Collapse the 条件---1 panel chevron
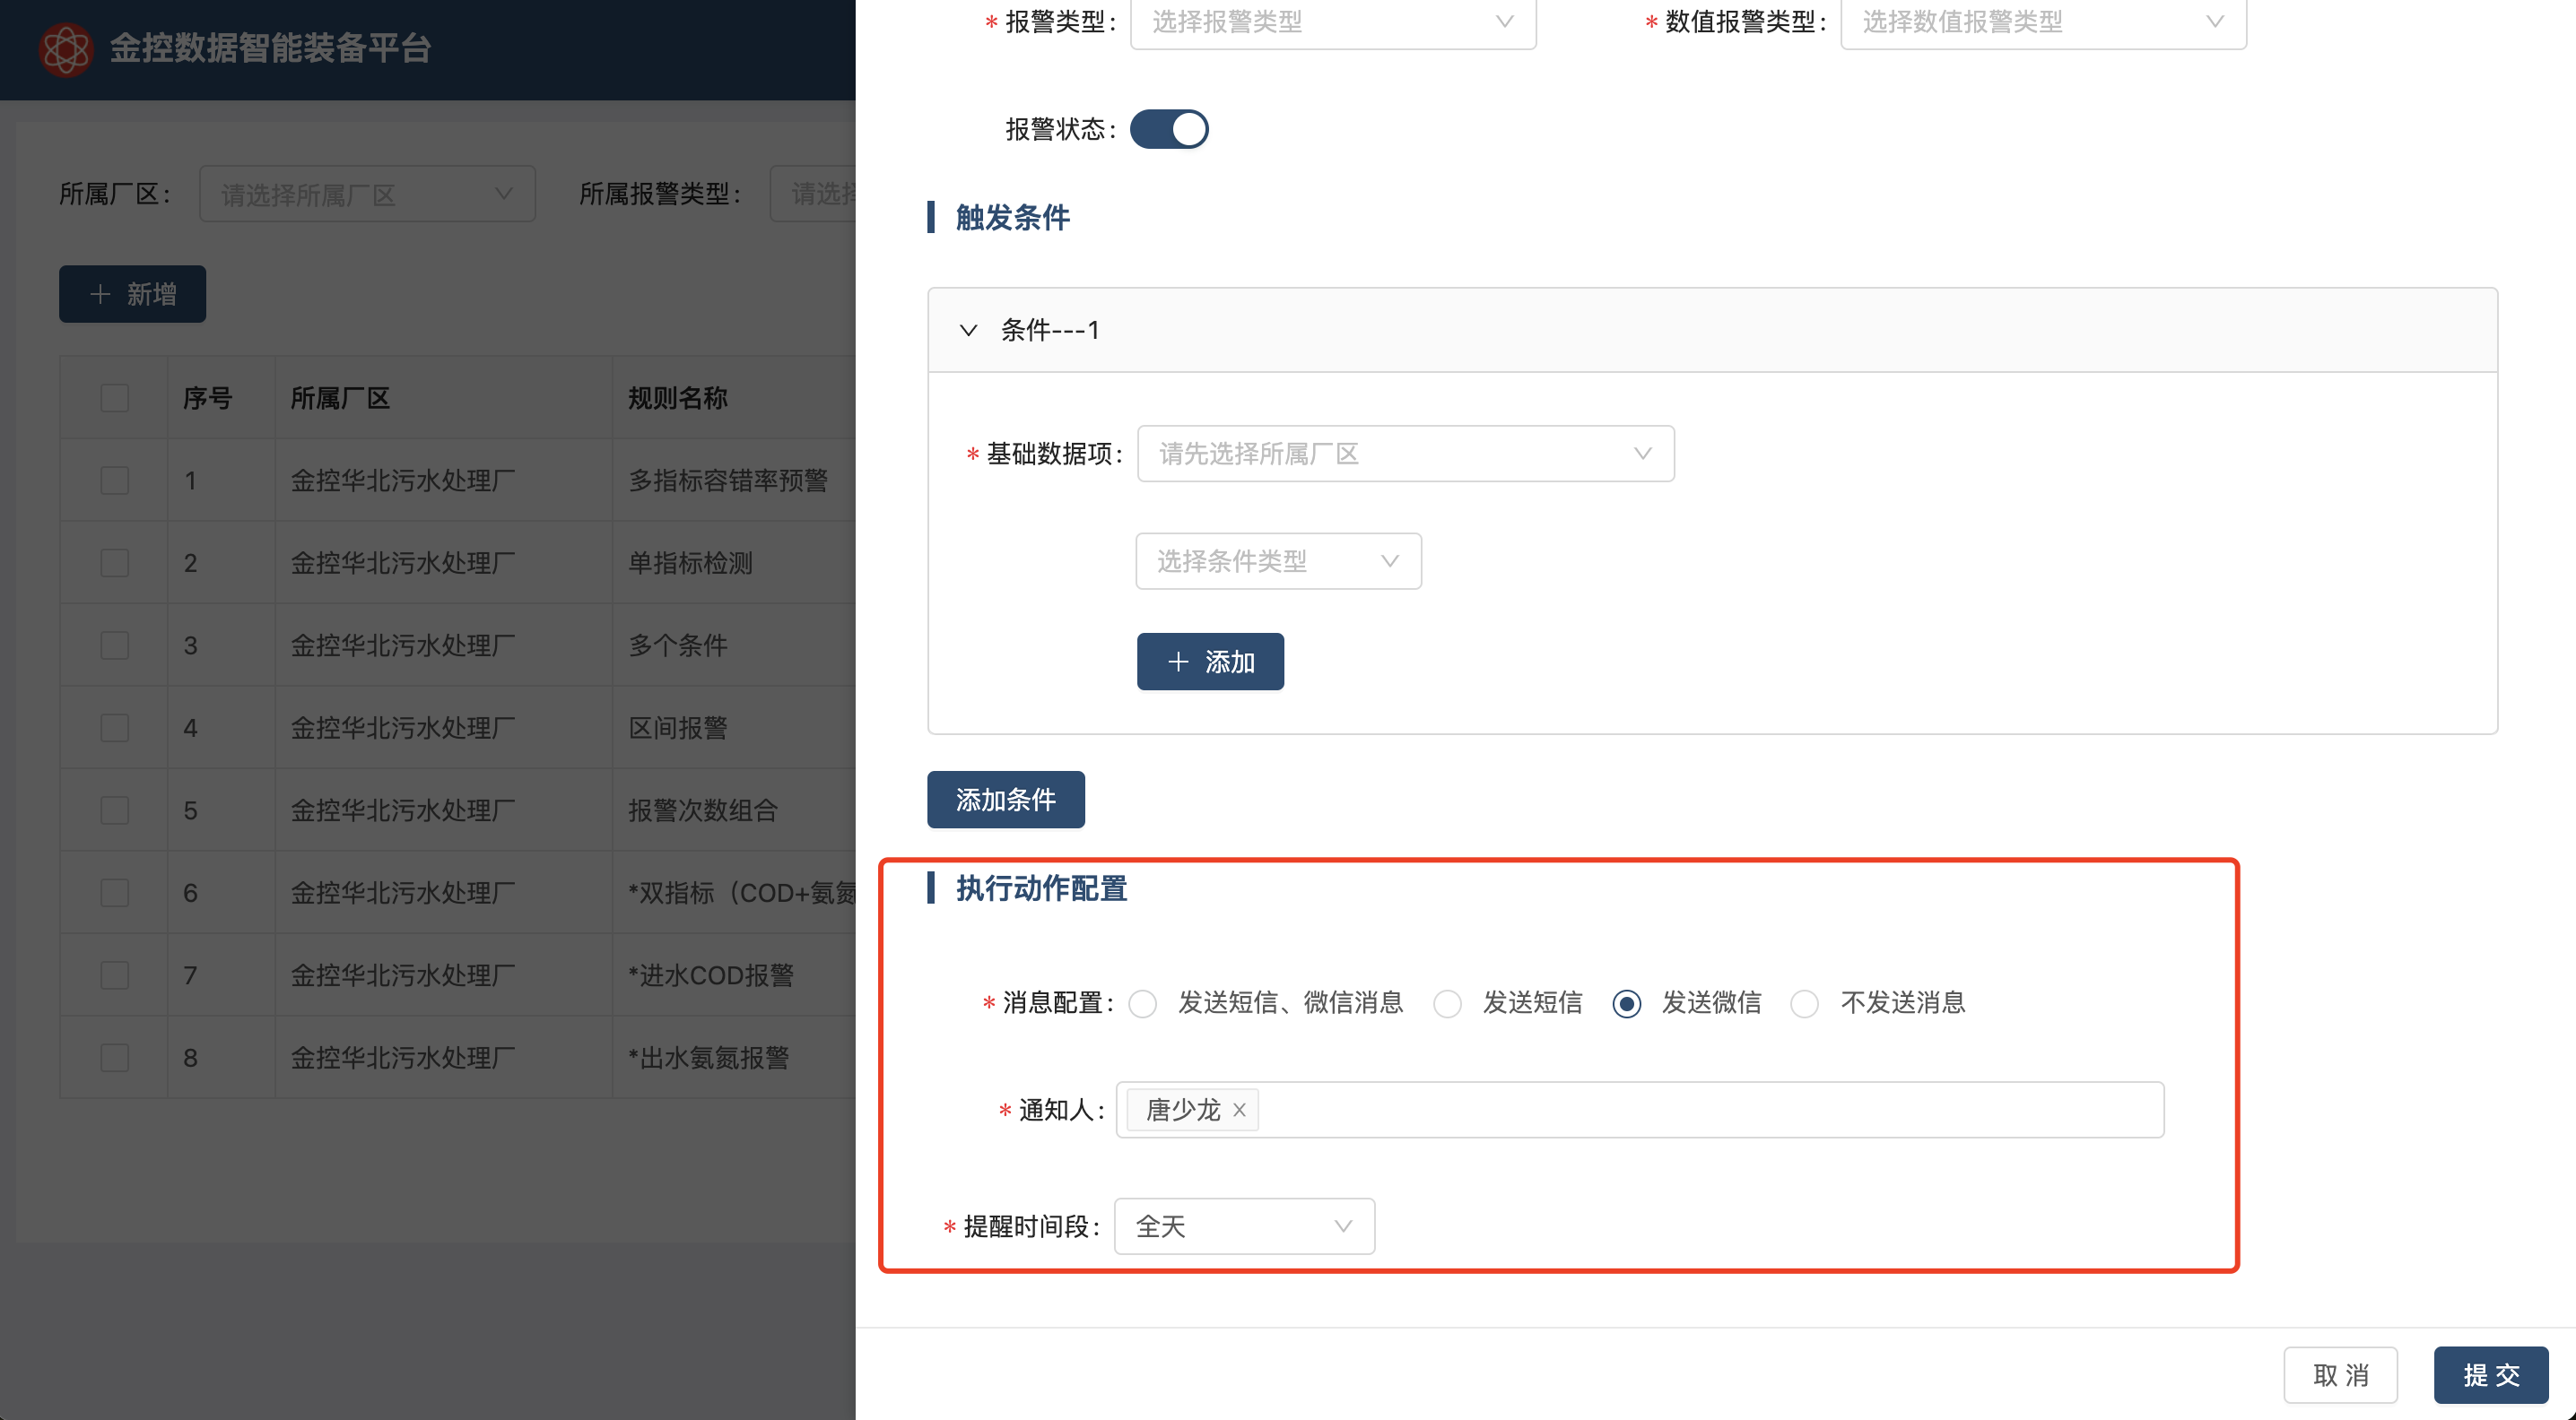The width and height of the screenshot is (2576, 1420). [968, 330]
